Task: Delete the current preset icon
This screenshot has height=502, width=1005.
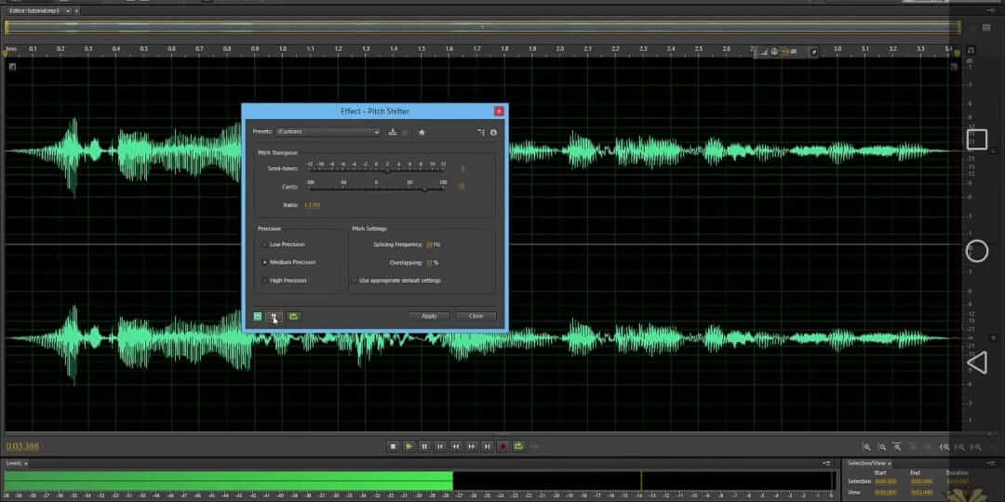Action: (405, 132)
